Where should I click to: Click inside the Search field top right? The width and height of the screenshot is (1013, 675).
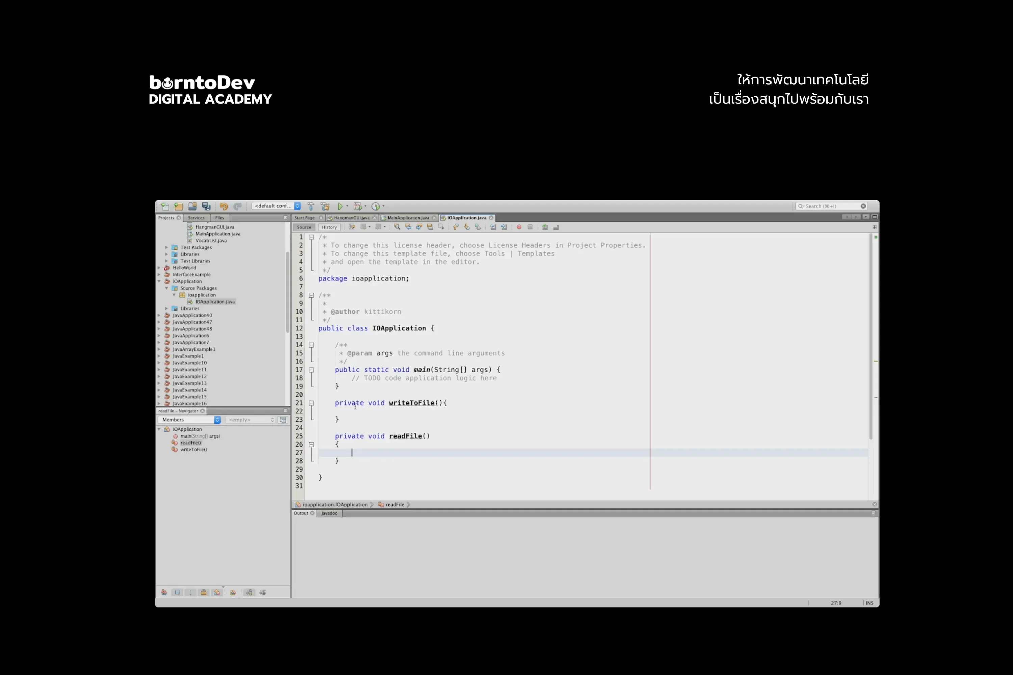(x=831, y=206)
